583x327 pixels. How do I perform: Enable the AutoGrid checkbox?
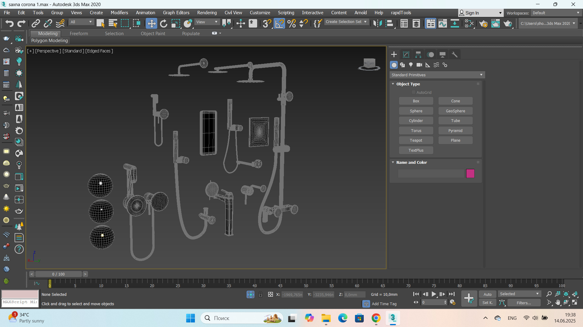[413, 92]
